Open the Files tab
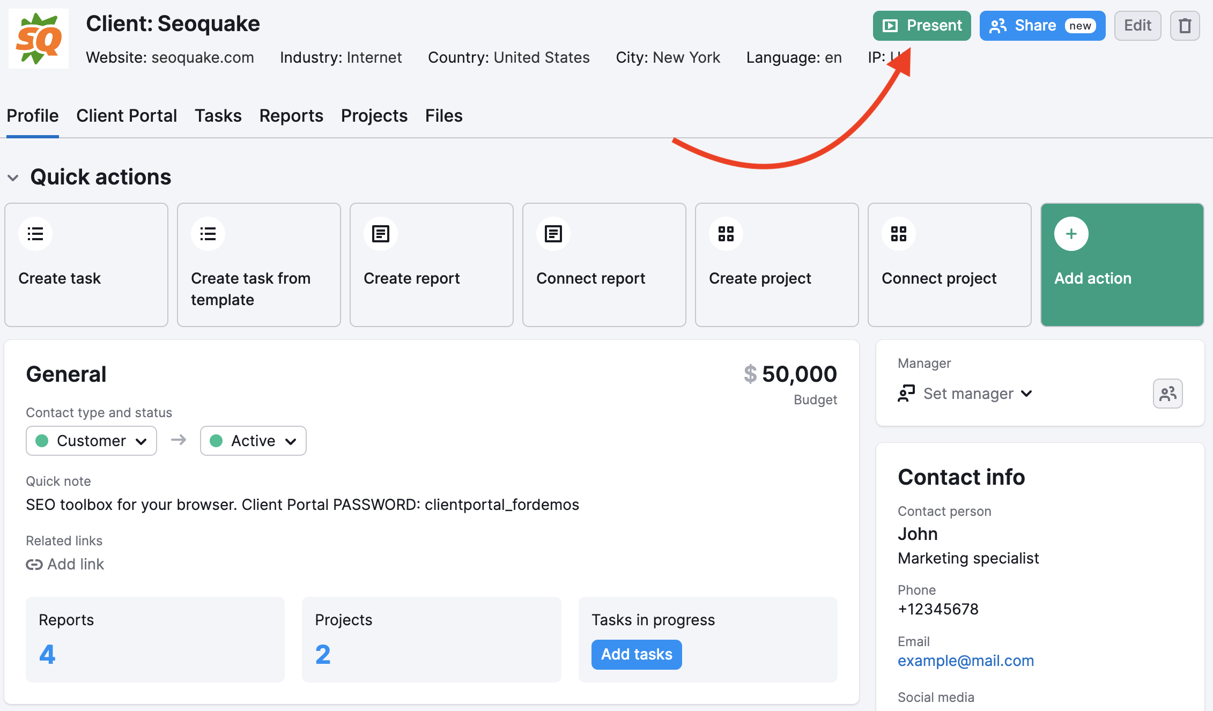The width and height of the screenshot is (1213, 711). pyautogui.click(x=444, y=116)
